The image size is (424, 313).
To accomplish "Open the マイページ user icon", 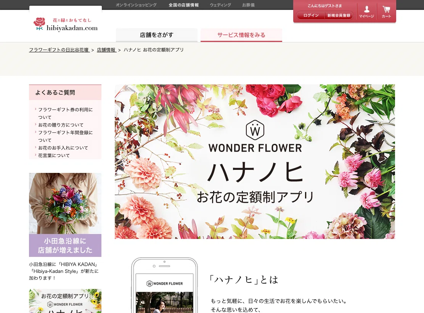I will [x=366, y=12].
